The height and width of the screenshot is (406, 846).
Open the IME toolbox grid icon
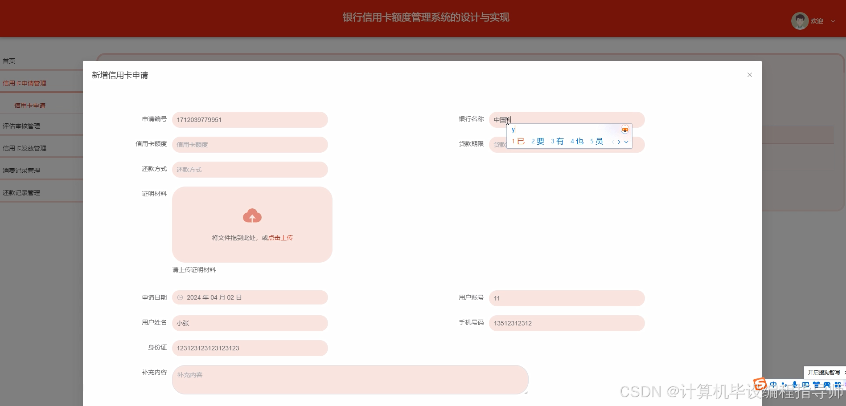tap(838, 385)
